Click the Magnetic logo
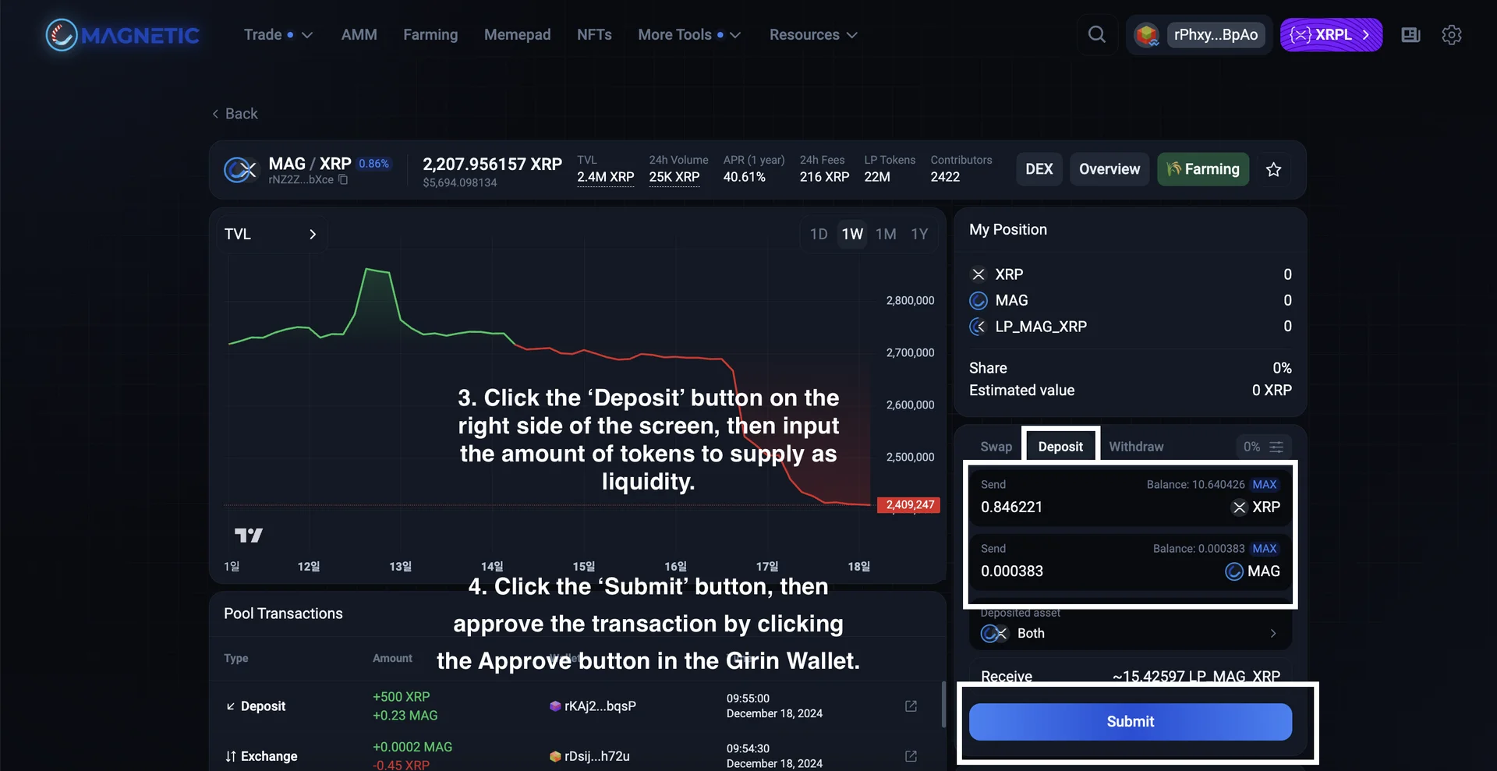Image resolution: width=1497 pixels, height=771 pixels. tap(122, 35)
